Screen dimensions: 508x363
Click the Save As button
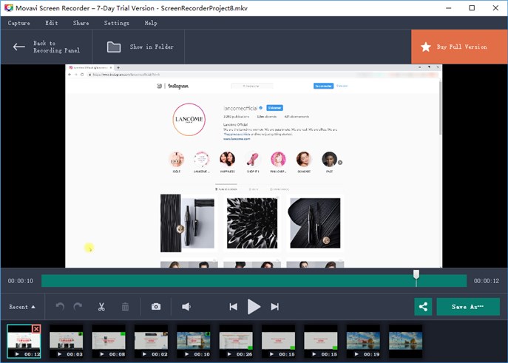468,307
